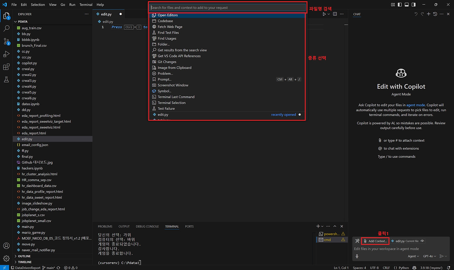The height and width of the screenshot is (270, 454).
Task: Select Open Editors in context picker
Action: click(x=227, y=15)
